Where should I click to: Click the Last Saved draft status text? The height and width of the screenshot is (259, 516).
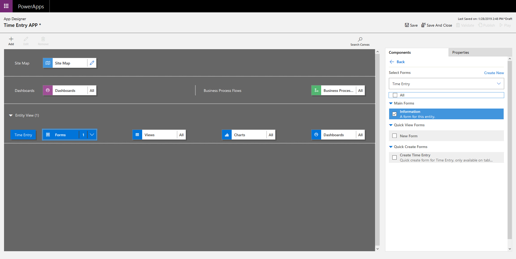pyautogui.click(x=485, y=19)
